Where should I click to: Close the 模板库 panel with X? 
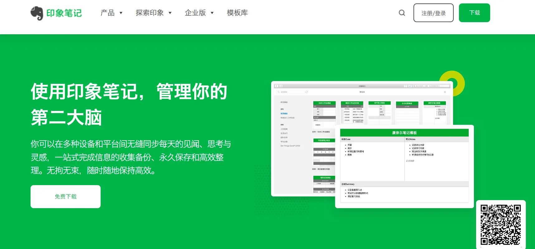coord(445,92)
